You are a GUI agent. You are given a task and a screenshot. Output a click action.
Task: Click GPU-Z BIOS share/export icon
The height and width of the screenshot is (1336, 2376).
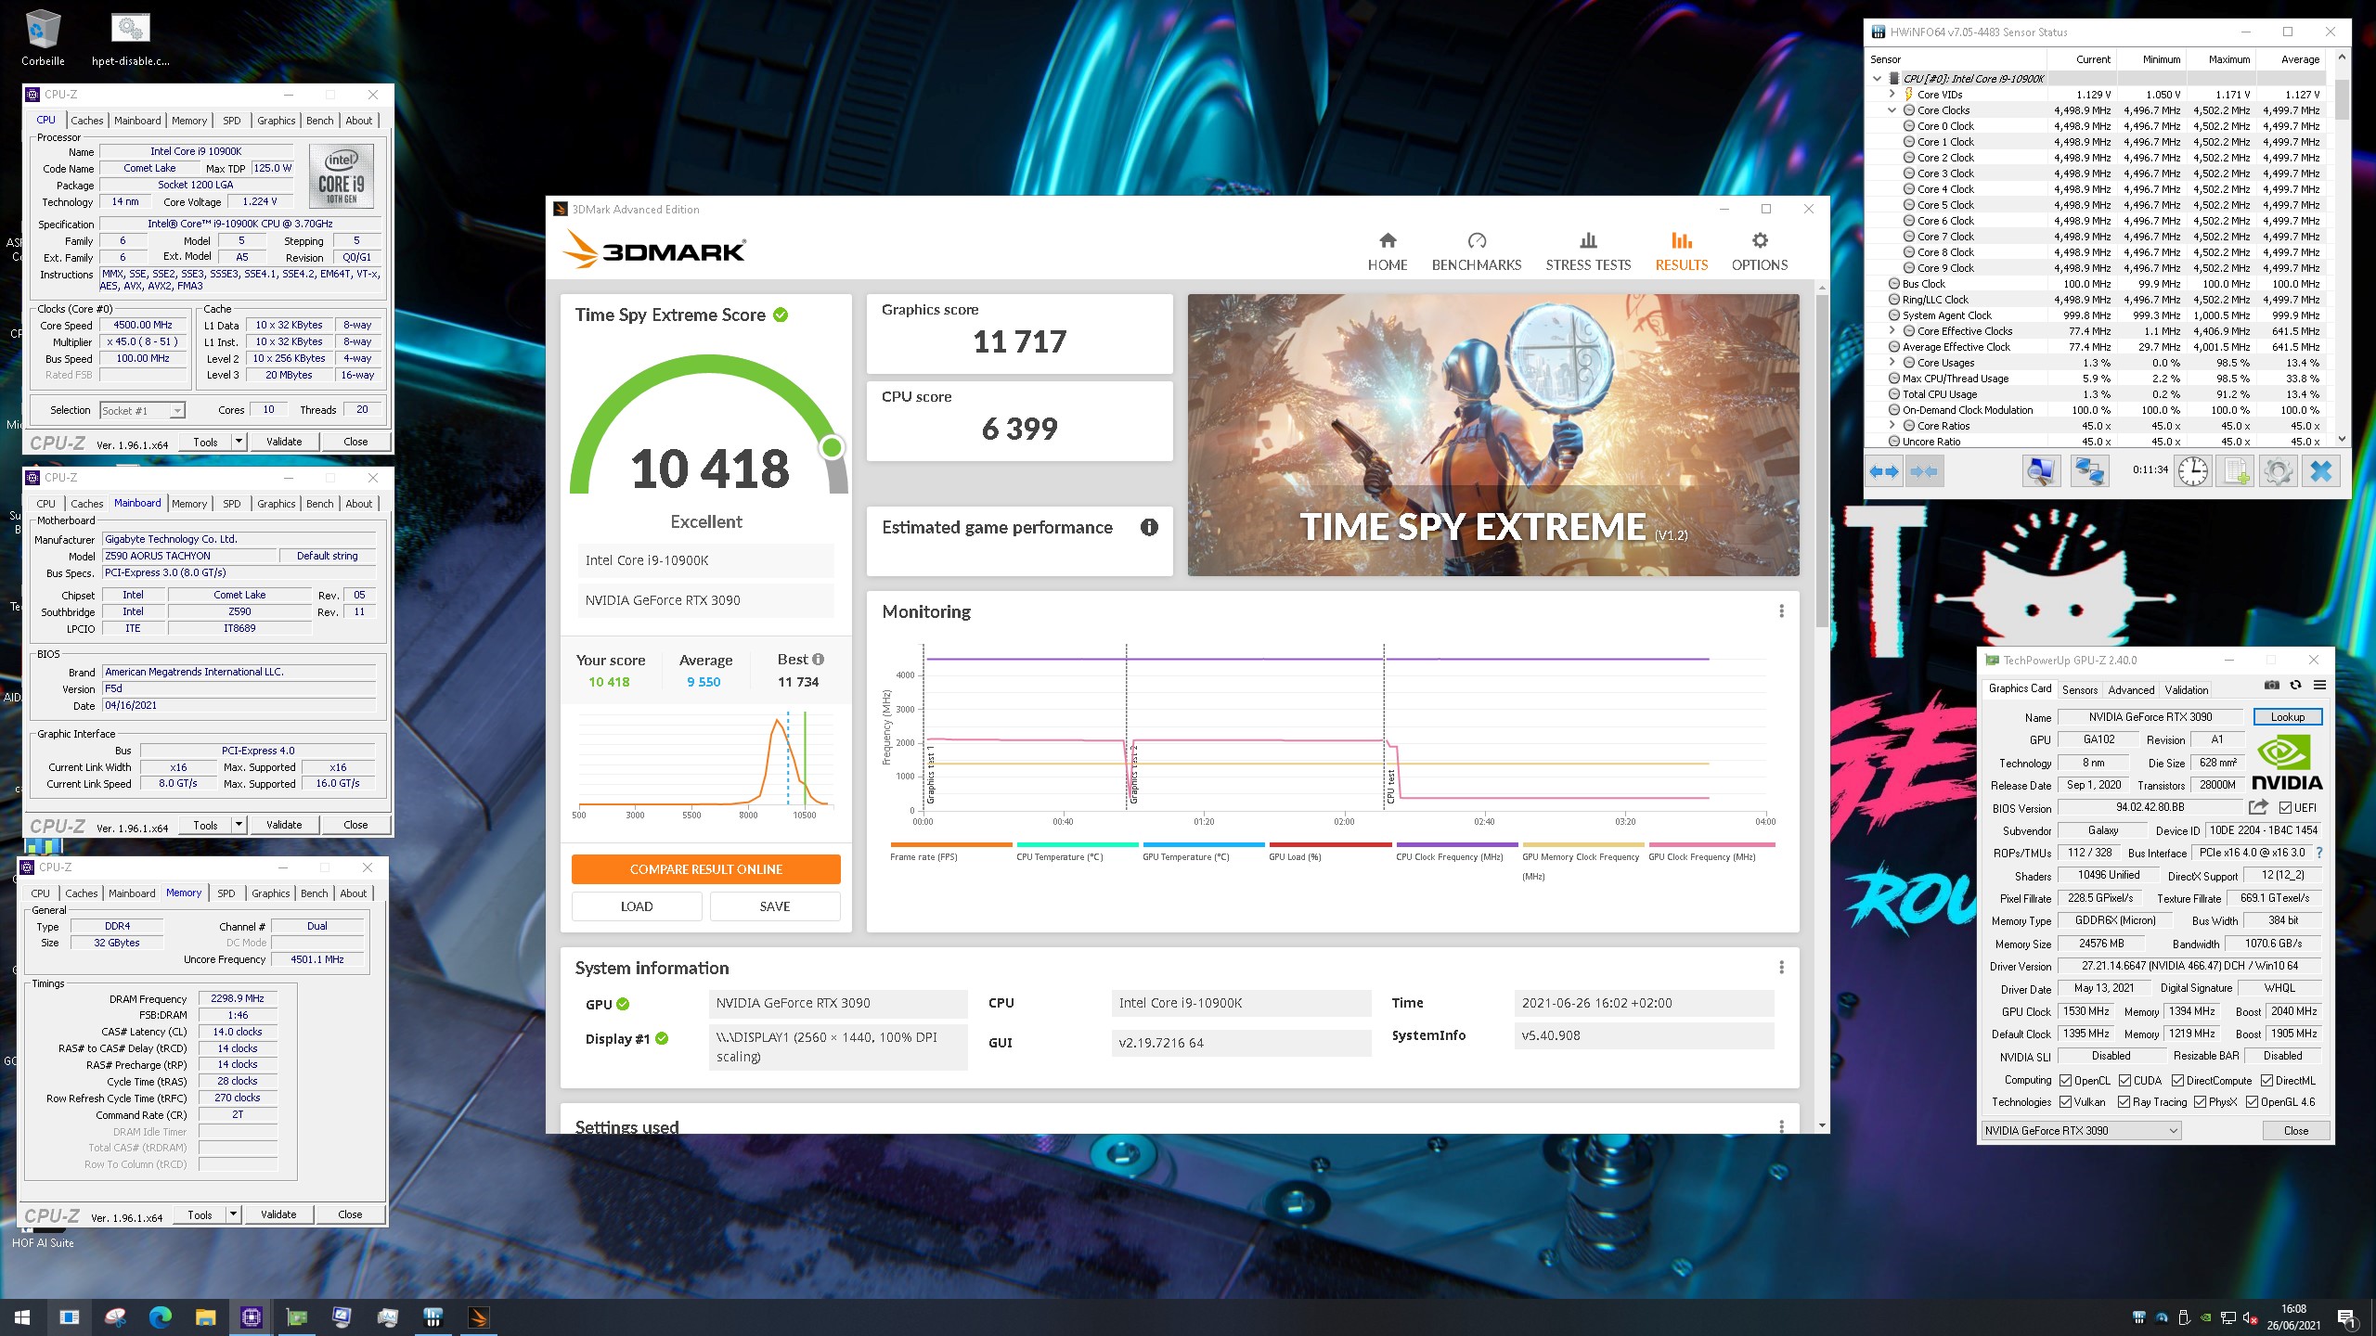click(x=2258, y=807)
